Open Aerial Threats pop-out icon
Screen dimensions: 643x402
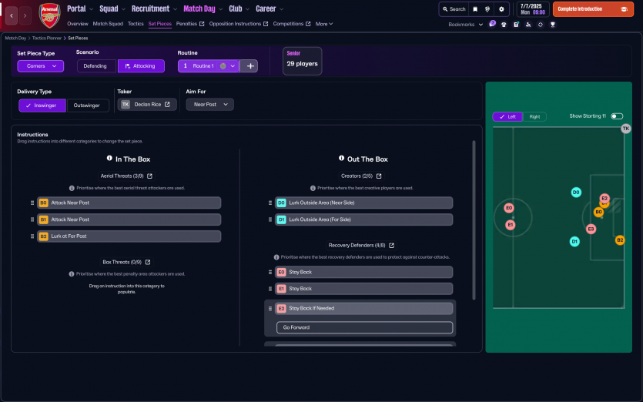click(149, 176)
